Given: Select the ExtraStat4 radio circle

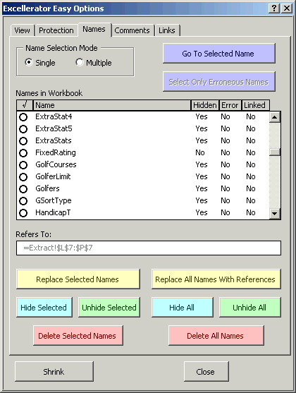Looking at the screenshot, I should pyautogui.click(x=23, y=117).
